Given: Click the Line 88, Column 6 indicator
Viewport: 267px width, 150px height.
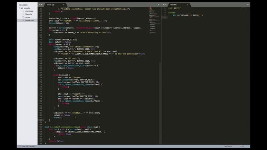Looking at the screenshot, I should point(29,146).
